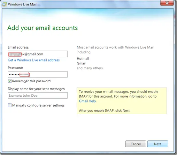Click the Password input field
This screenshot has height=155, width=177.
(38, 74)
